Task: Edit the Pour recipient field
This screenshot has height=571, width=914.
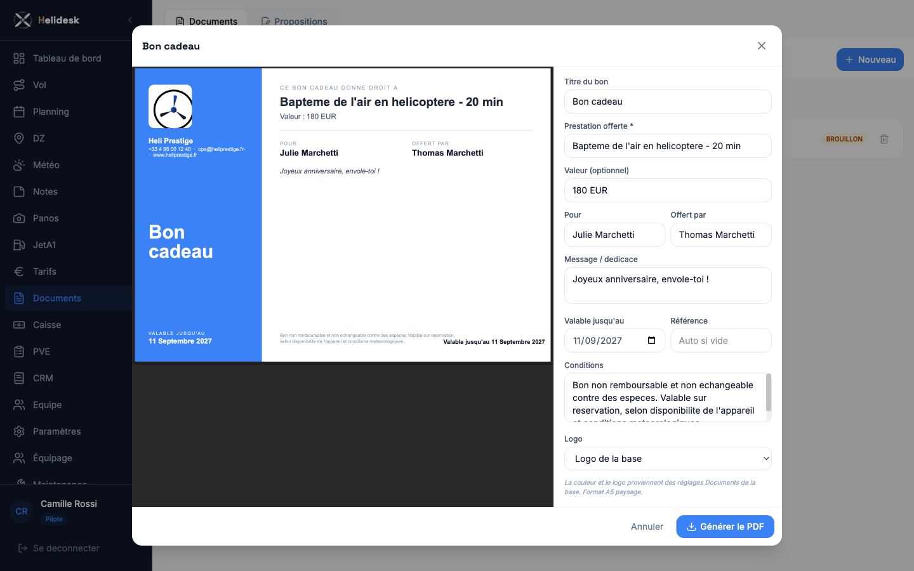Action: pos(614,235)
